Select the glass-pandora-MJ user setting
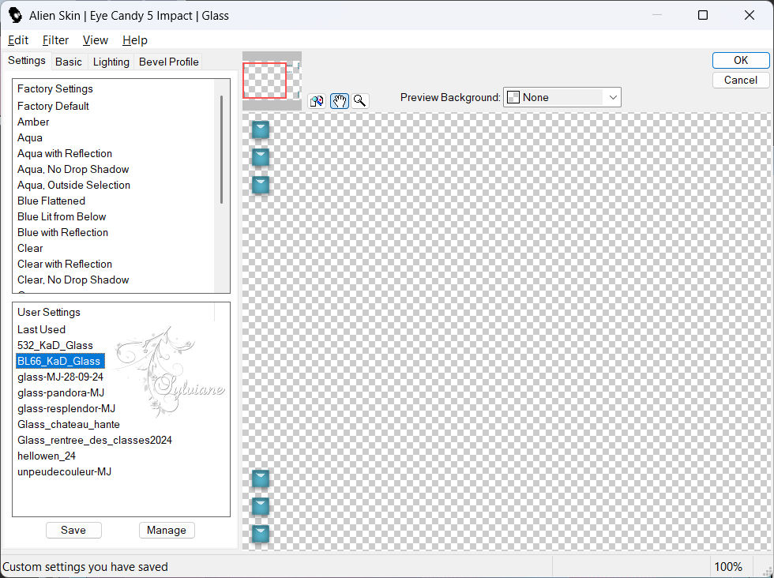The width and height of the screenshot is (774, 578). click(x=61, y=392)
